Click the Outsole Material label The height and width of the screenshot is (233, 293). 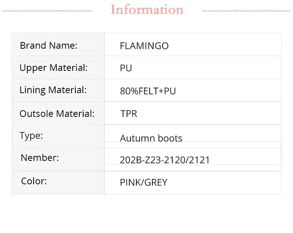click(57, 114)
